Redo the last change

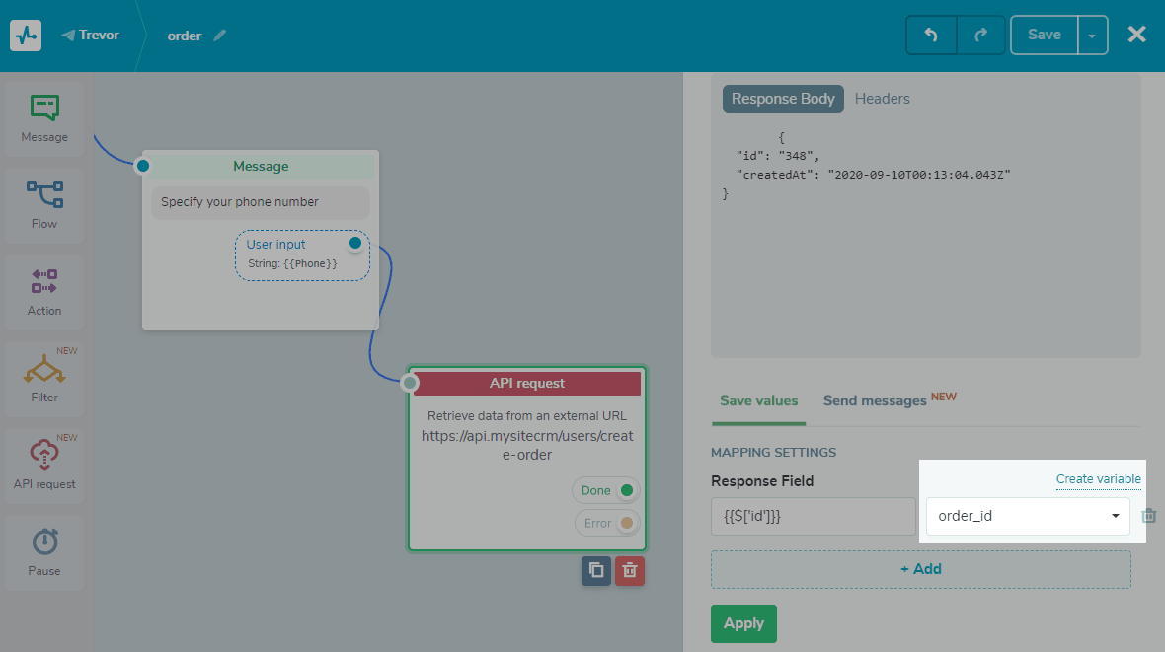[x=980, y=35]
